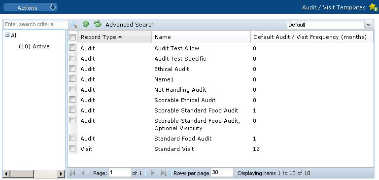
Task: Check the Ethical Audit row
Action: click(72, 69)
